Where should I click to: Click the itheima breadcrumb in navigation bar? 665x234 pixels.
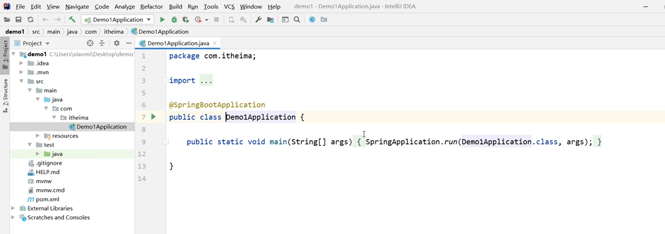click(114, 32)
